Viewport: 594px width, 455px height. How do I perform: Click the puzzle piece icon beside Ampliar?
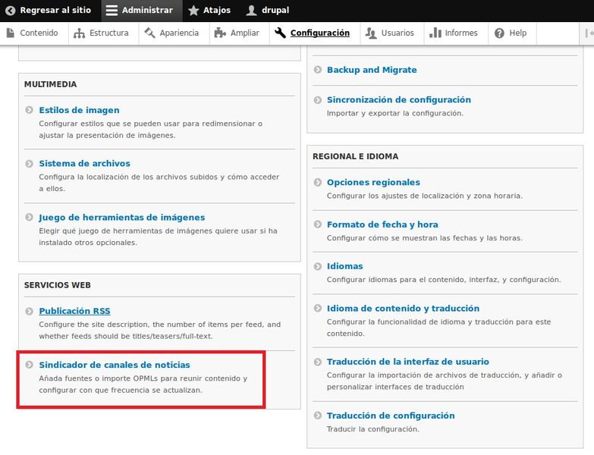(x=220, y=33)
